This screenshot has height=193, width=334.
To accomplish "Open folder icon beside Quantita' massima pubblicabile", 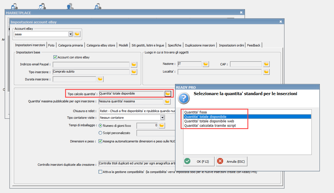I will [167, 102].
